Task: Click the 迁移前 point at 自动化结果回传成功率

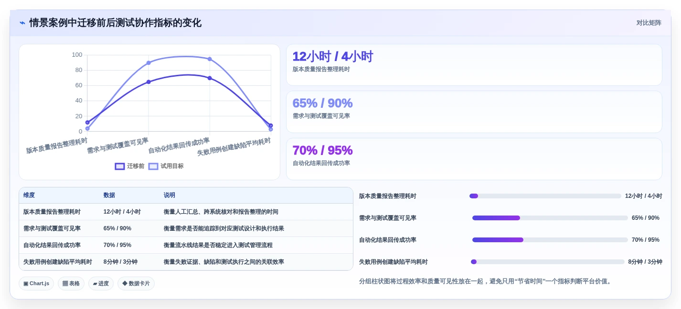Action: pos(210,78)
